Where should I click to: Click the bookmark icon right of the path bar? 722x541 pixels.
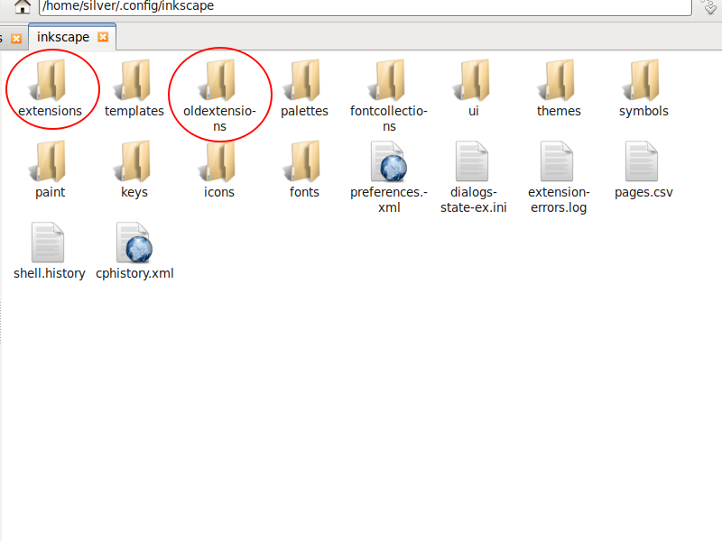pos(709,6)
